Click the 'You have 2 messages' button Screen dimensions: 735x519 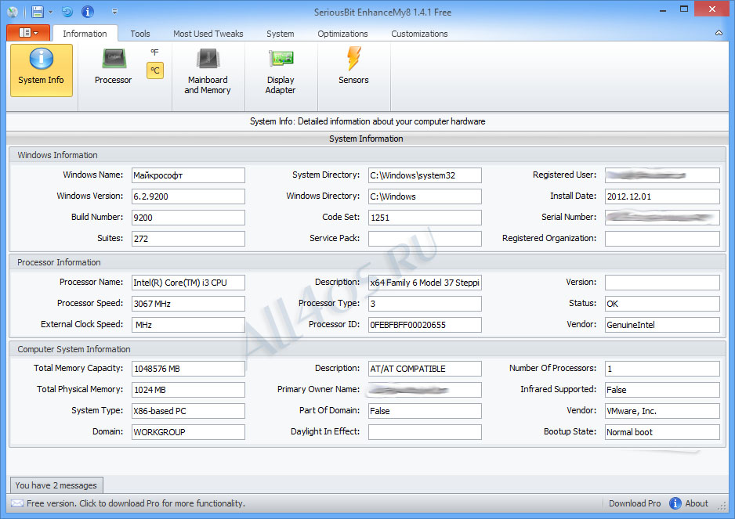pyautogui.click(x=56, y=485)
